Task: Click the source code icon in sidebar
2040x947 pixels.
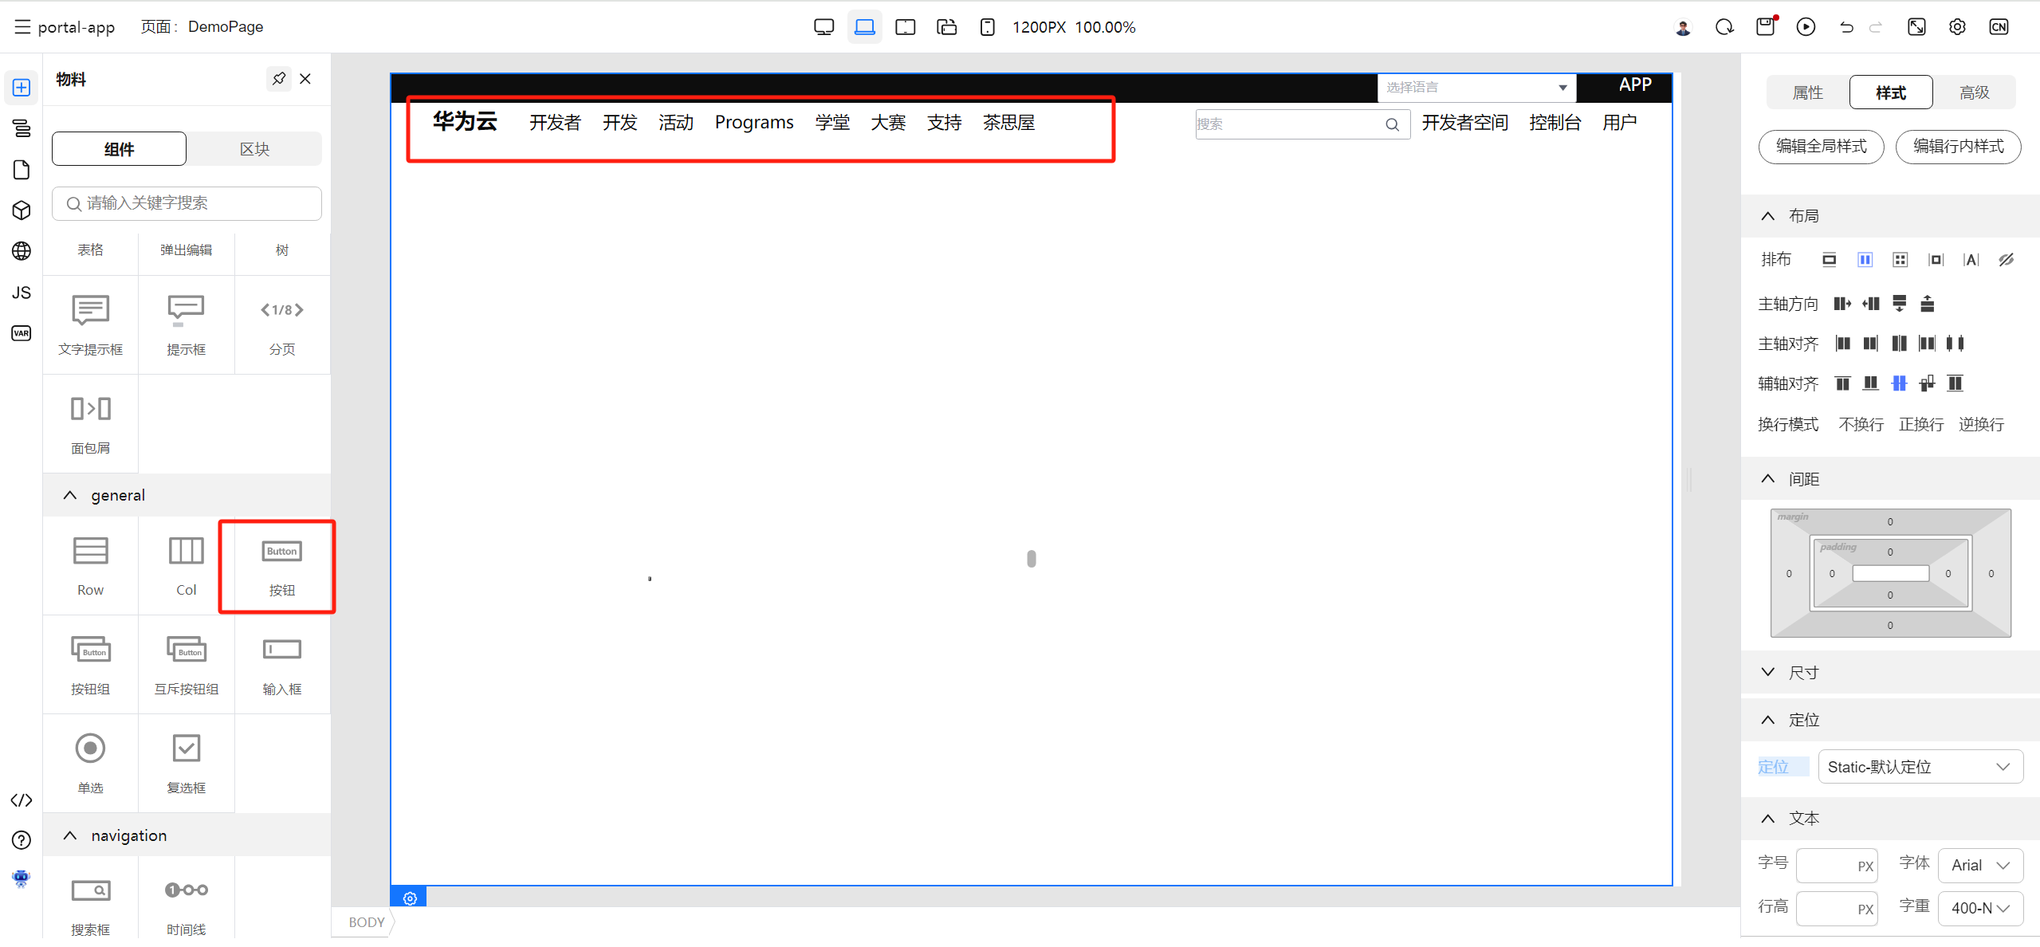Action: [22, 800]
